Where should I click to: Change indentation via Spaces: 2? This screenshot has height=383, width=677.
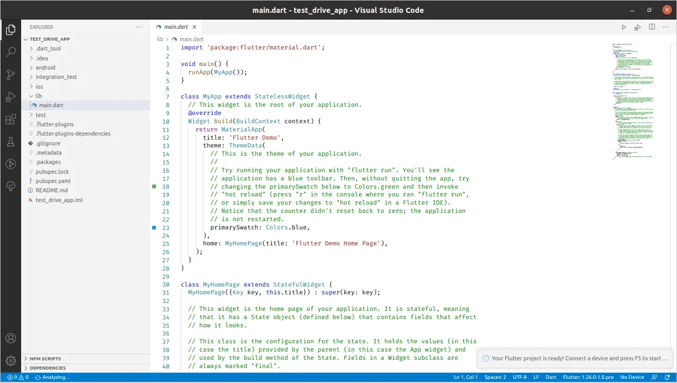(x=495, y=377)
